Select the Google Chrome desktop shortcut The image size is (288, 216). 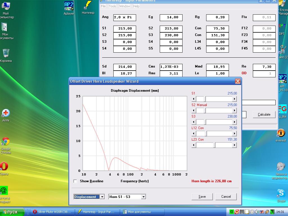tap(6, 145)
